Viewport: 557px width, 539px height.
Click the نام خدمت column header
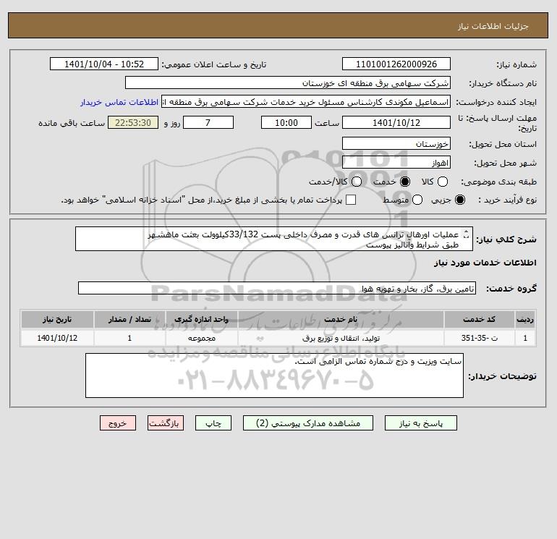coord(341,319)
